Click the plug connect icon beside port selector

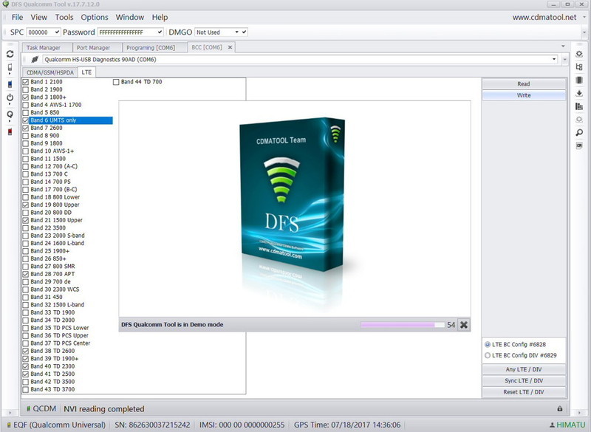point(35,59)
